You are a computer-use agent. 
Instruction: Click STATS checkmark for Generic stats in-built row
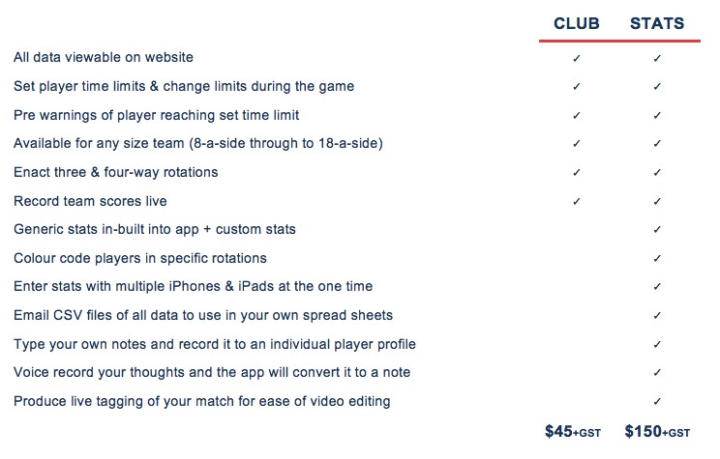tap(657, 229)
